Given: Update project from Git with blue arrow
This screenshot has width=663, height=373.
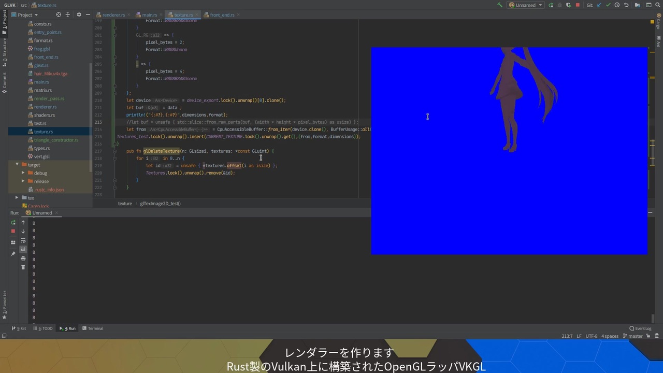Looking at the screenshot, I should pyautogui.click(x=599, y=5).
